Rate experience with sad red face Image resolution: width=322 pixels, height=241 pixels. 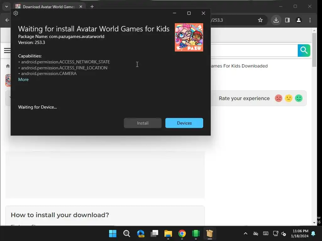pos(279,98)
